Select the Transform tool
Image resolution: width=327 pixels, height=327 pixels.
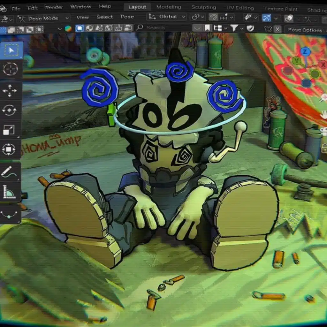coord(9,149)
